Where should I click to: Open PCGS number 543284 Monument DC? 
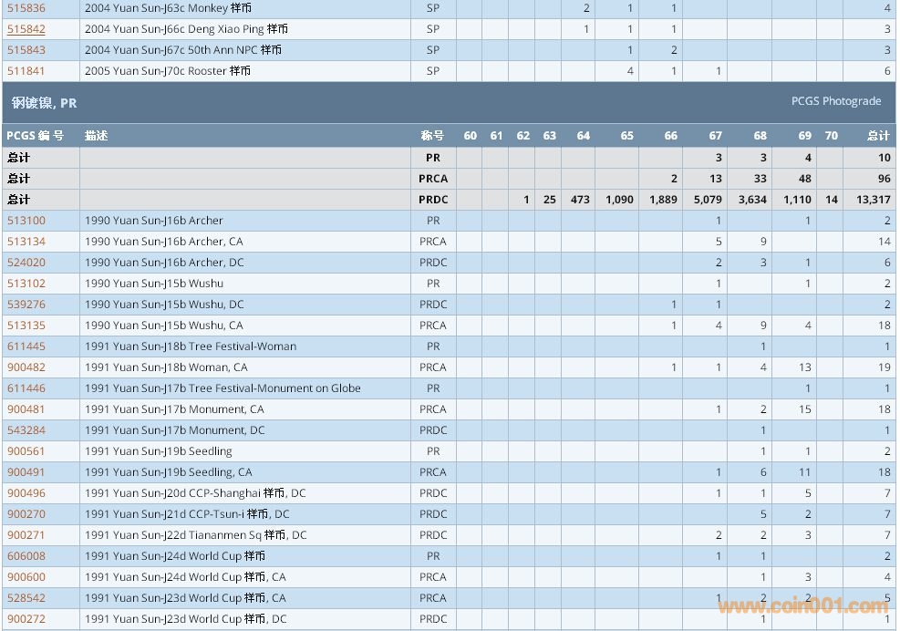pos(26,430)
